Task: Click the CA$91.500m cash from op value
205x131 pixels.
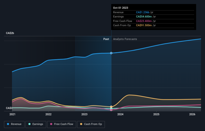Action: [144, 25]
